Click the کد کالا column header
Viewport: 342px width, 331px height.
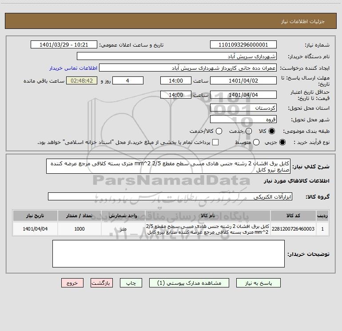tap(293, 215)
